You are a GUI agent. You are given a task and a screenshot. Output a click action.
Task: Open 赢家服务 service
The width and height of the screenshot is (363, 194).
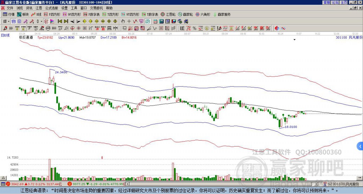point(222,15)
